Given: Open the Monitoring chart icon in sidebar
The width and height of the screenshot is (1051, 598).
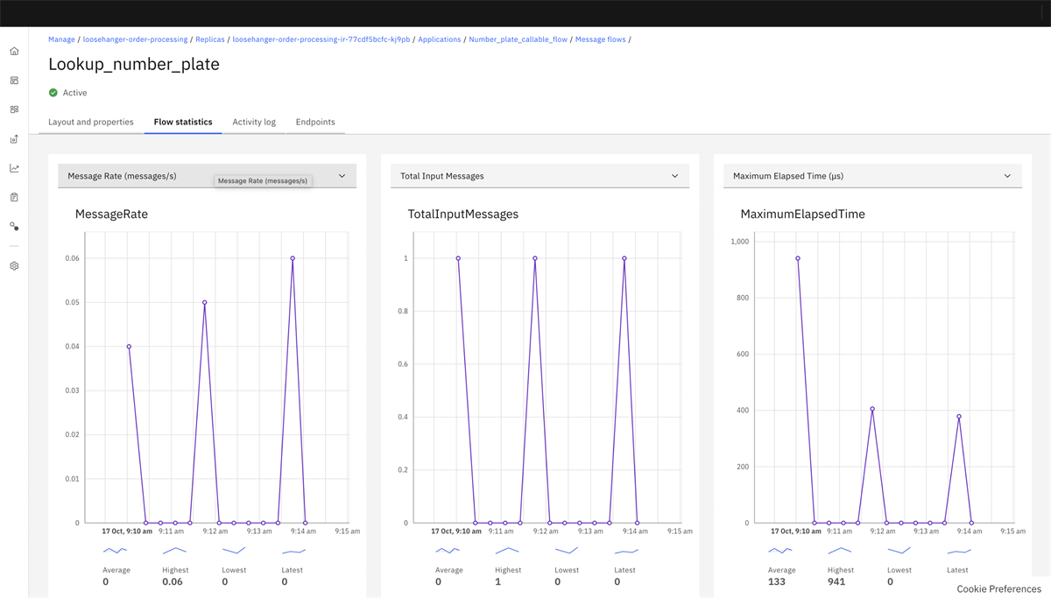Looking at the screenshot, I should coord(13,168).
